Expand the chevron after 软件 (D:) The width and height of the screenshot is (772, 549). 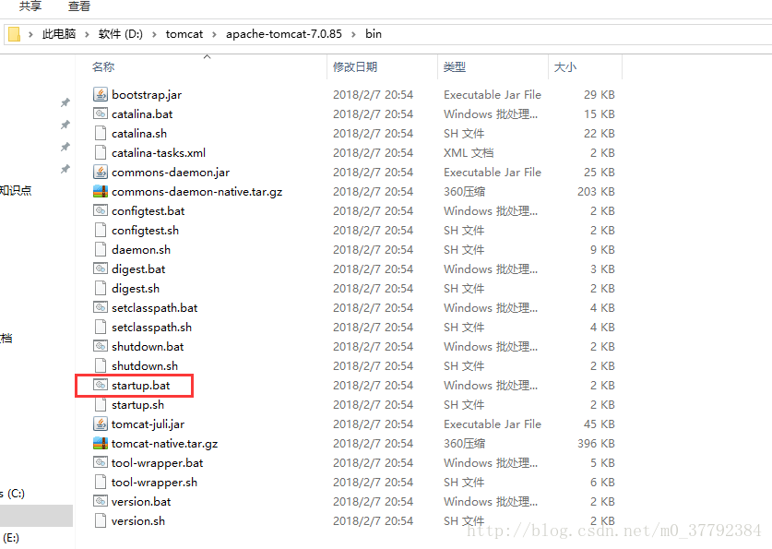154,34
